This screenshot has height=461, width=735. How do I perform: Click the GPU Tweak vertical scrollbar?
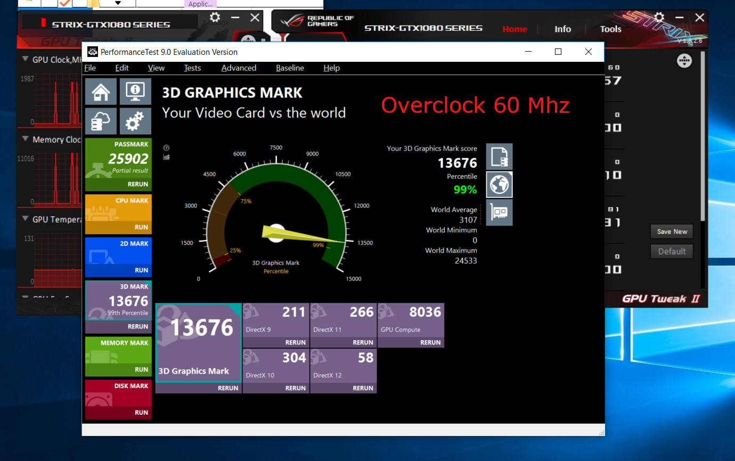[703, 133]
